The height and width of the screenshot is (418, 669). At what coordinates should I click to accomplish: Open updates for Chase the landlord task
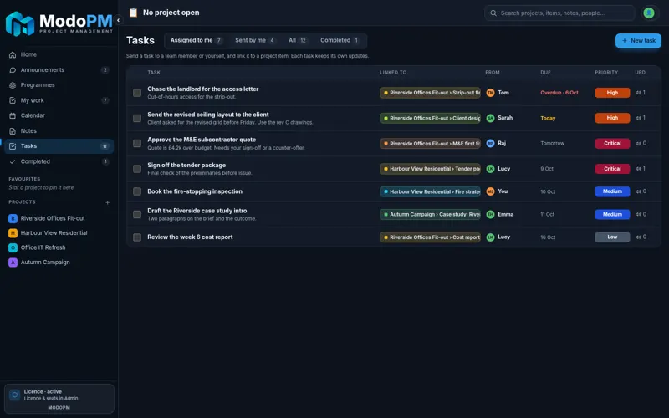click(x=641, y=93)
